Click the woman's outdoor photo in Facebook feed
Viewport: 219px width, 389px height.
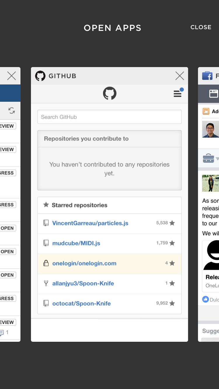coord(211,183)
